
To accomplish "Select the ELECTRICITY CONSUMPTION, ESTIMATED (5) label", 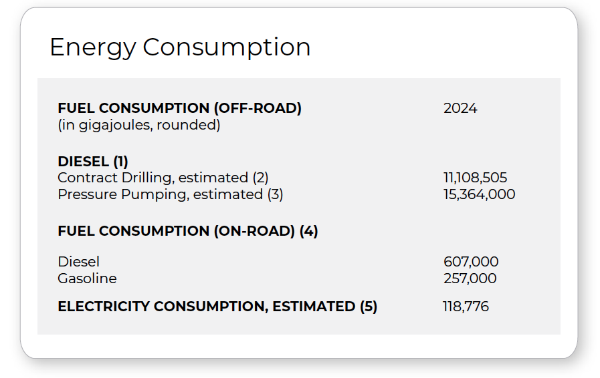I will [217, 307].
